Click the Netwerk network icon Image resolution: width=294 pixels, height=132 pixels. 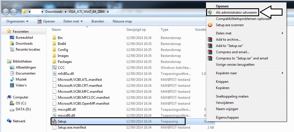9,121
